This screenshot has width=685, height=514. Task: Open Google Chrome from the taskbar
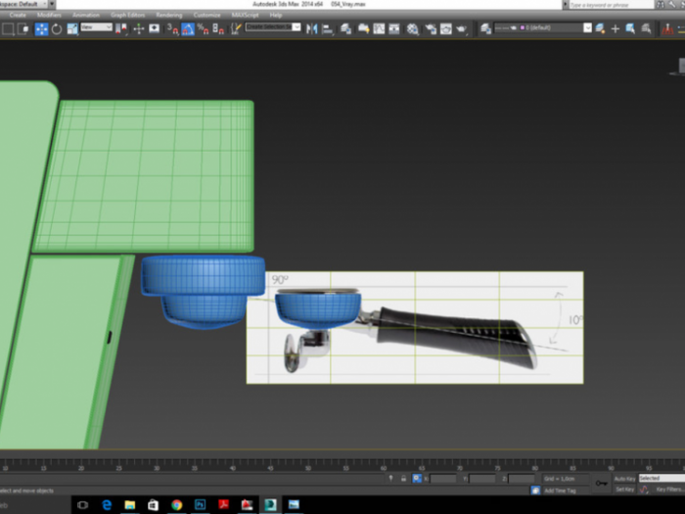click(x=176, y=505)
